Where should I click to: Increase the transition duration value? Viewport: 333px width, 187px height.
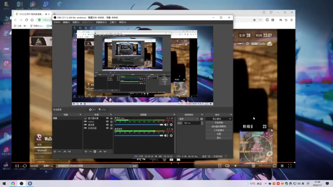pos(202,122)
